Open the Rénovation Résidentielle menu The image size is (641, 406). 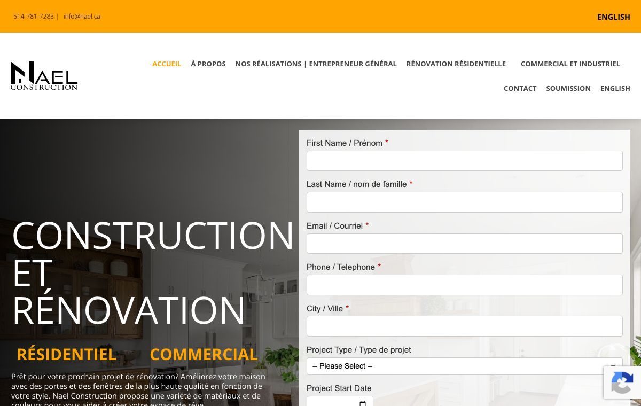click(456, 64)
